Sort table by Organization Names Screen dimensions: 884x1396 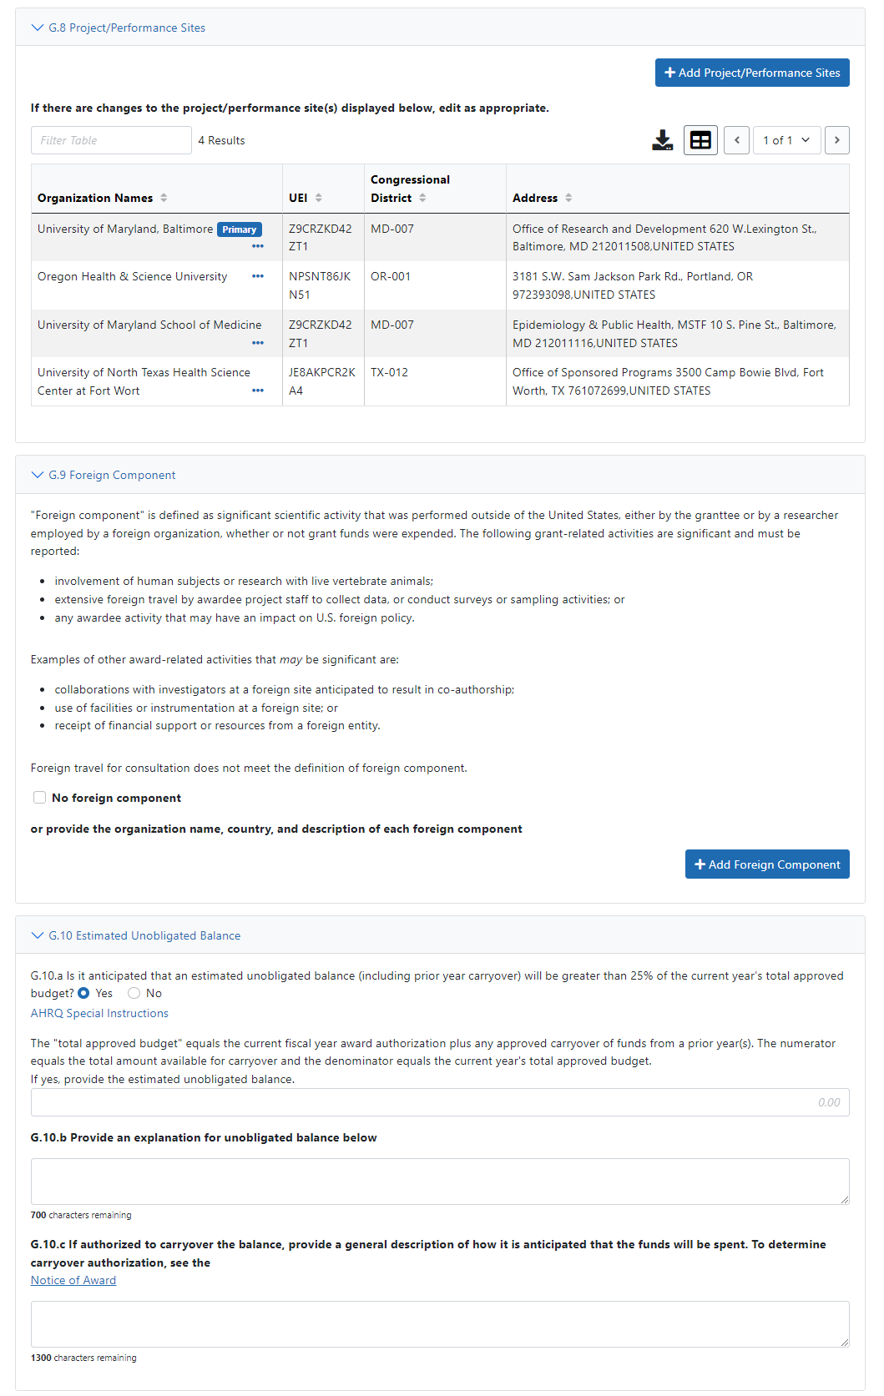click(164, 198)
